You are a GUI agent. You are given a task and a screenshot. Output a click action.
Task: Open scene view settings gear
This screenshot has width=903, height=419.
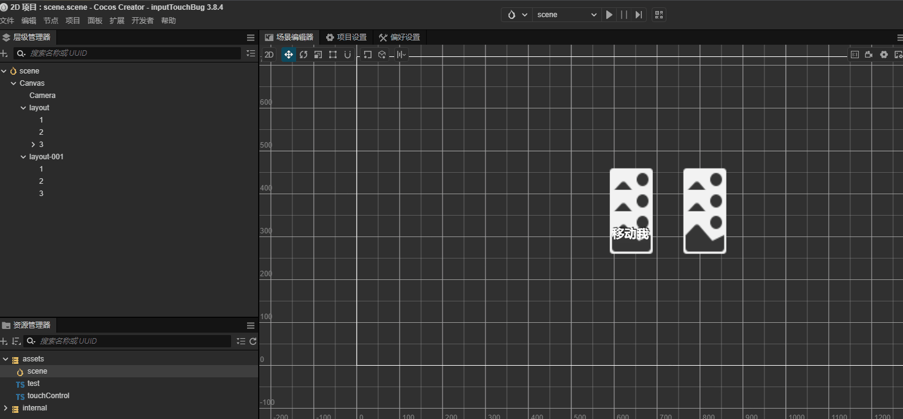coord(883,55)
